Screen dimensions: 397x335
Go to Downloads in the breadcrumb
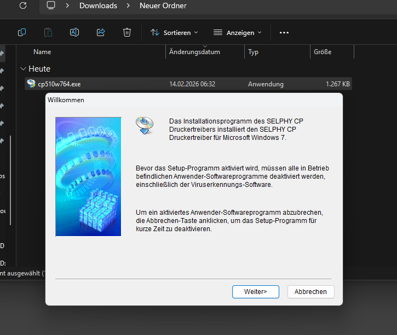tap(98, 5)
